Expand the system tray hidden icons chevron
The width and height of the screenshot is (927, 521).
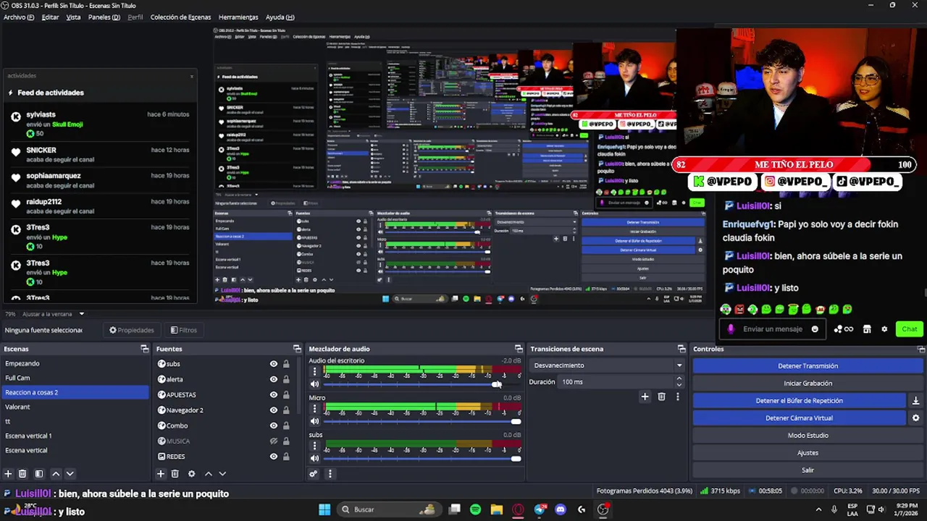coord(818,509)
